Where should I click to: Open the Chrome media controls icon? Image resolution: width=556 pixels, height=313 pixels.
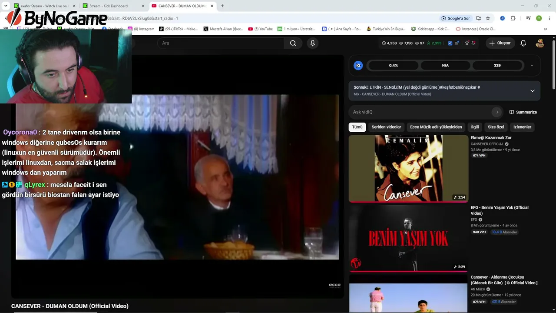click(x=528, y=18)
